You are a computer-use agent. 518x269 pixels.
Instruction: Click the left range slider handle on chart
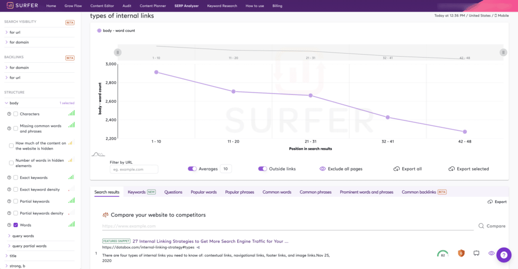pos(117,52)
